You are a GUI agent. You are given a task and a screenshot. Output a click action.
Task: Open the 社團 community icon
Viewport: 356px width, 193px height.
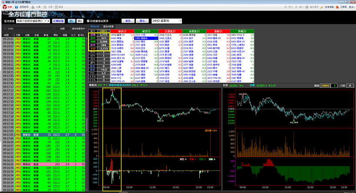tap(33, 7)
